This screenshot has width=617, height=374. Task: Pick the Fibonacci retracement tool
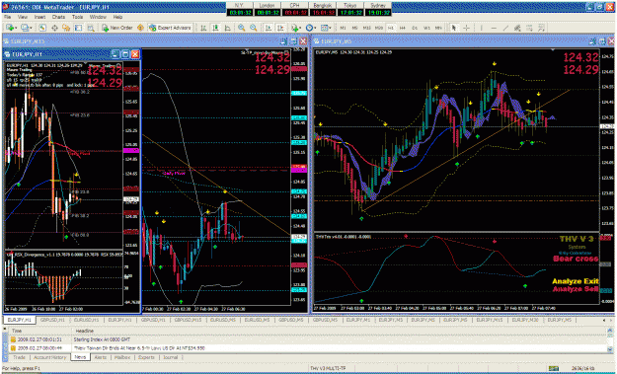(x=530, y=28)
